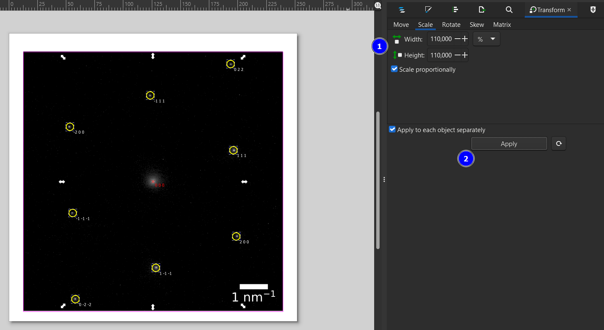604x330 pixels.
Task: Increase Height with the plus button
Action: tap(465, 55)
